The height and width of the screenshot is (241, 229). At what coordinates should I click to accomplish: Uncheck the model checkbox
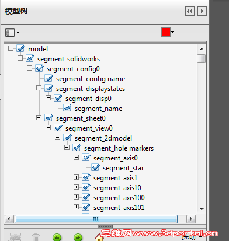[x=20, y=48]
